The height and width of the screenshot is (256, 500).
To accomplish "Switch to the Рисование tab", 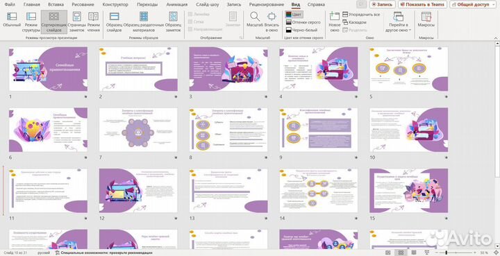I will (x=83, y=4).
